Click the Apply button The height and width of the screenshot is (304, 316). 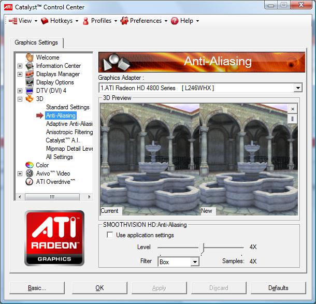[x=159, y=288]
